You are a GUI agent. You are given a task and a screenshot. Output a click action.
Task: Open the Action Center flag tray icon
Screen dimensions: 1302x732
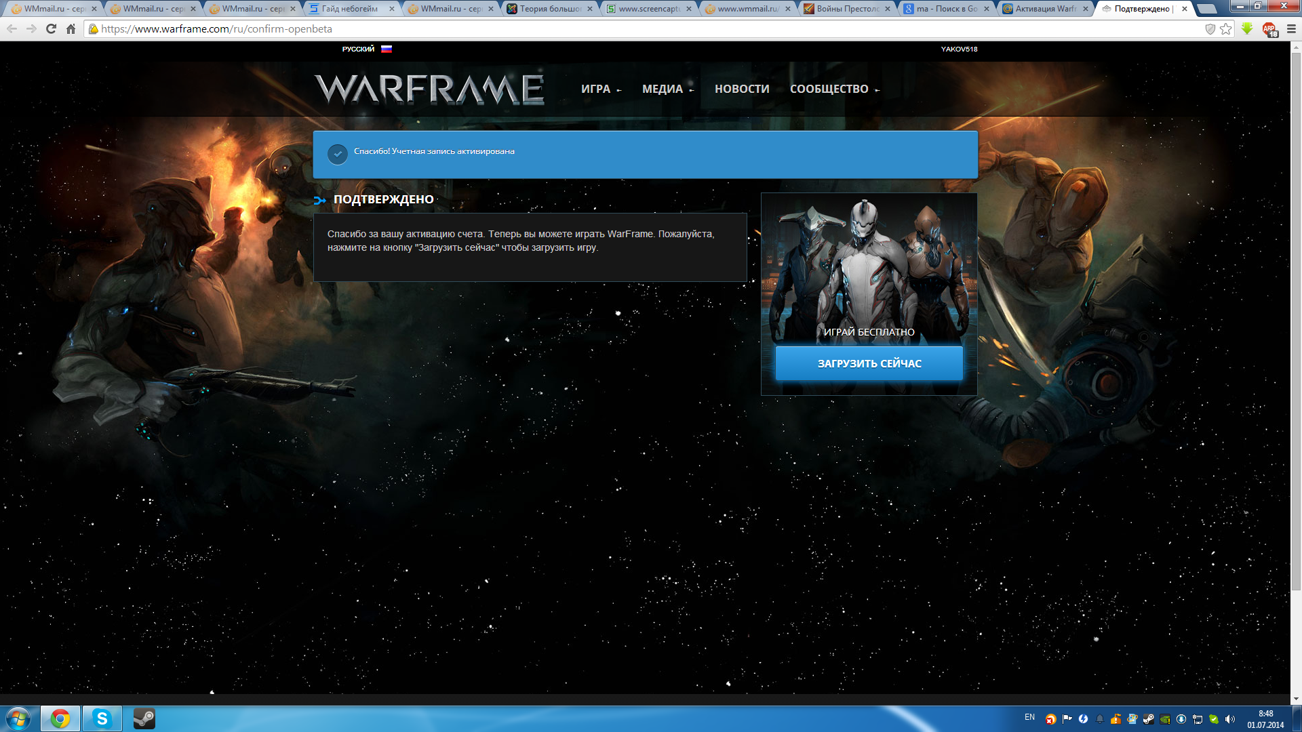point(1067,719)
